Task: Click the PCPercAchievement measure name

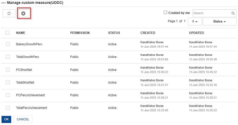Action: click(31, 95)
